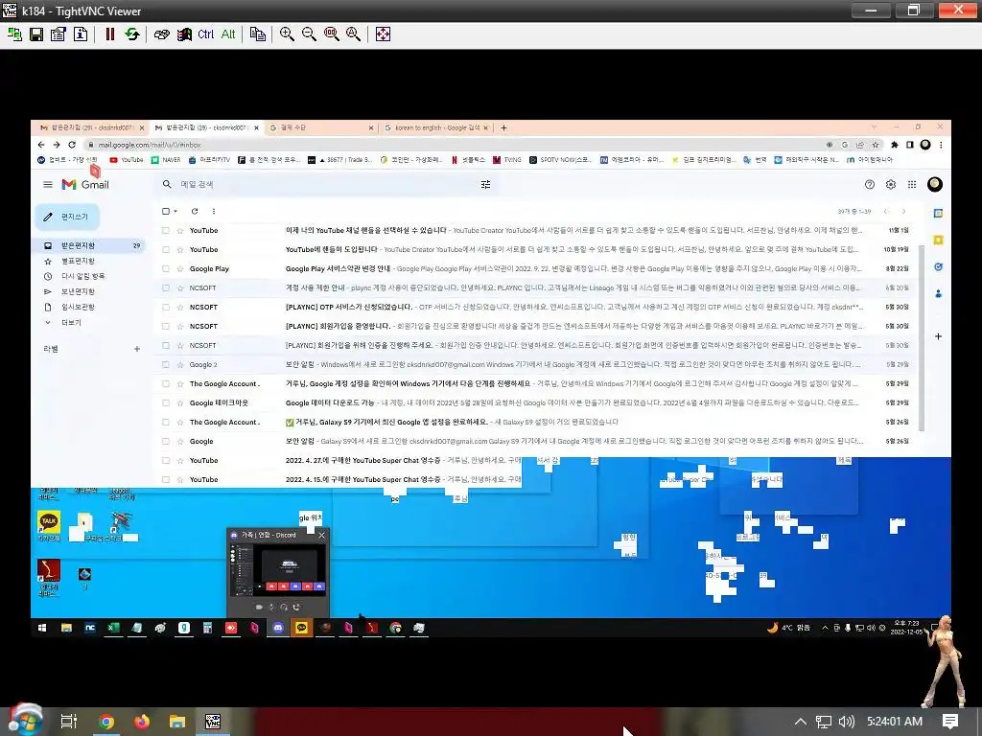Open Google Keep side panel icon
The image size is (982, 736).
938,240
